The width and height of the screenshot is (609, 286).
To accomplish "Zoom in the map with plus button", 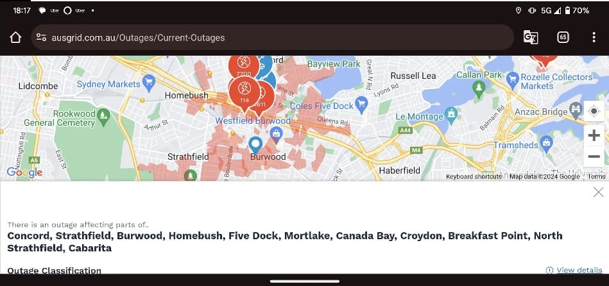I will point(594,135).
